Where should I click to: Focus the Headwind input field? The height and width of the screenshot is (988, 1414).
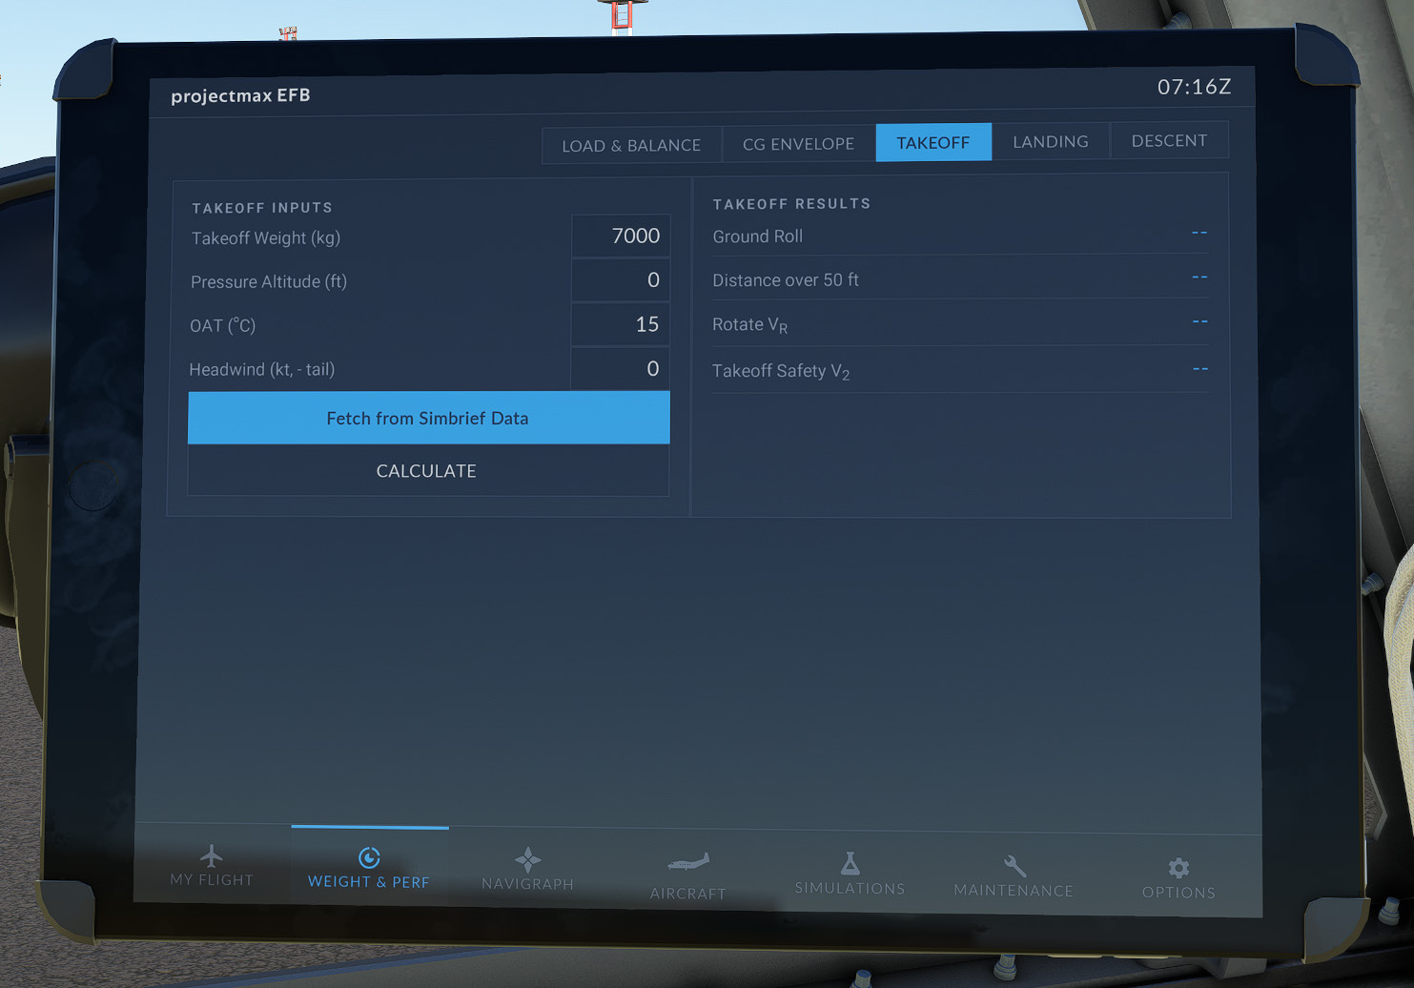620,368
